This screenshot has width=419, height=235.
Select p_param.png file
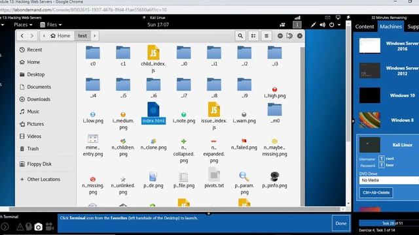[x=244, y=183]
